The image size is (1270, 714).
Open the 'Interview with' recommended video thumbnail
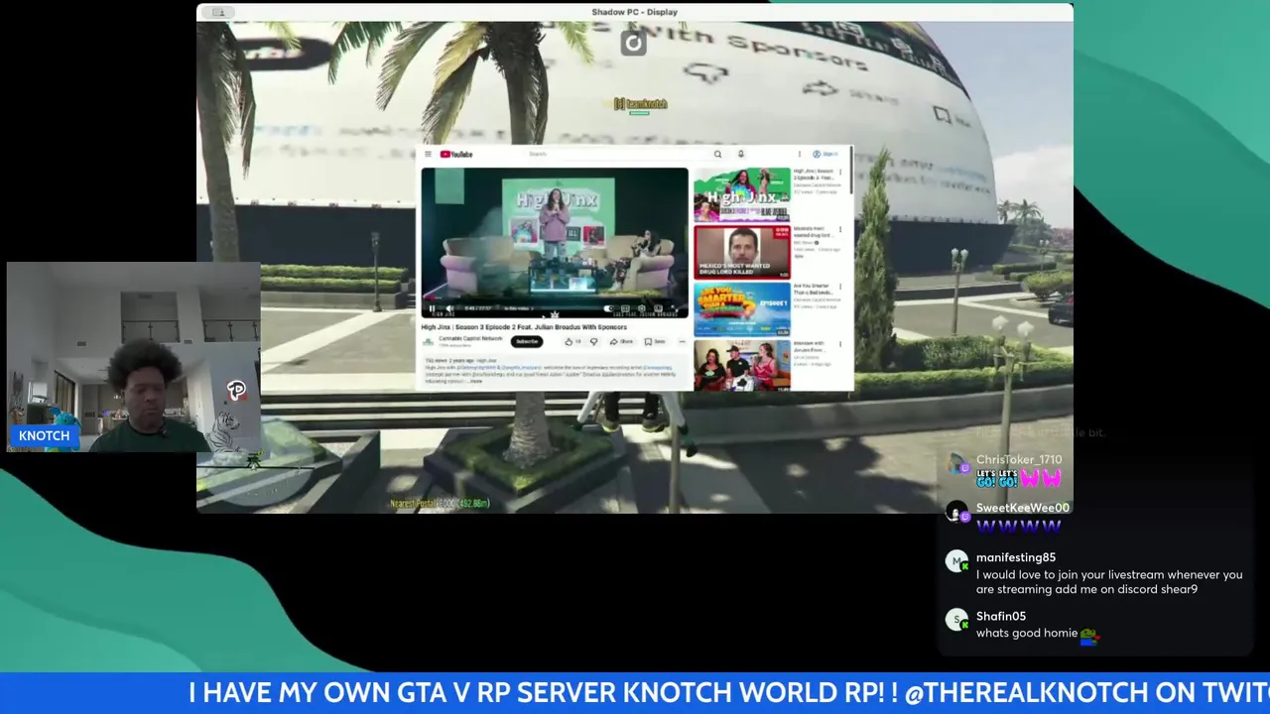click(x=741, y=365)
